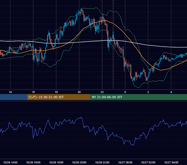Click the 10/27 00:00 date label
Image resolution: width=187 pixels, height=165 pixels.
click(x=125, y=162)
